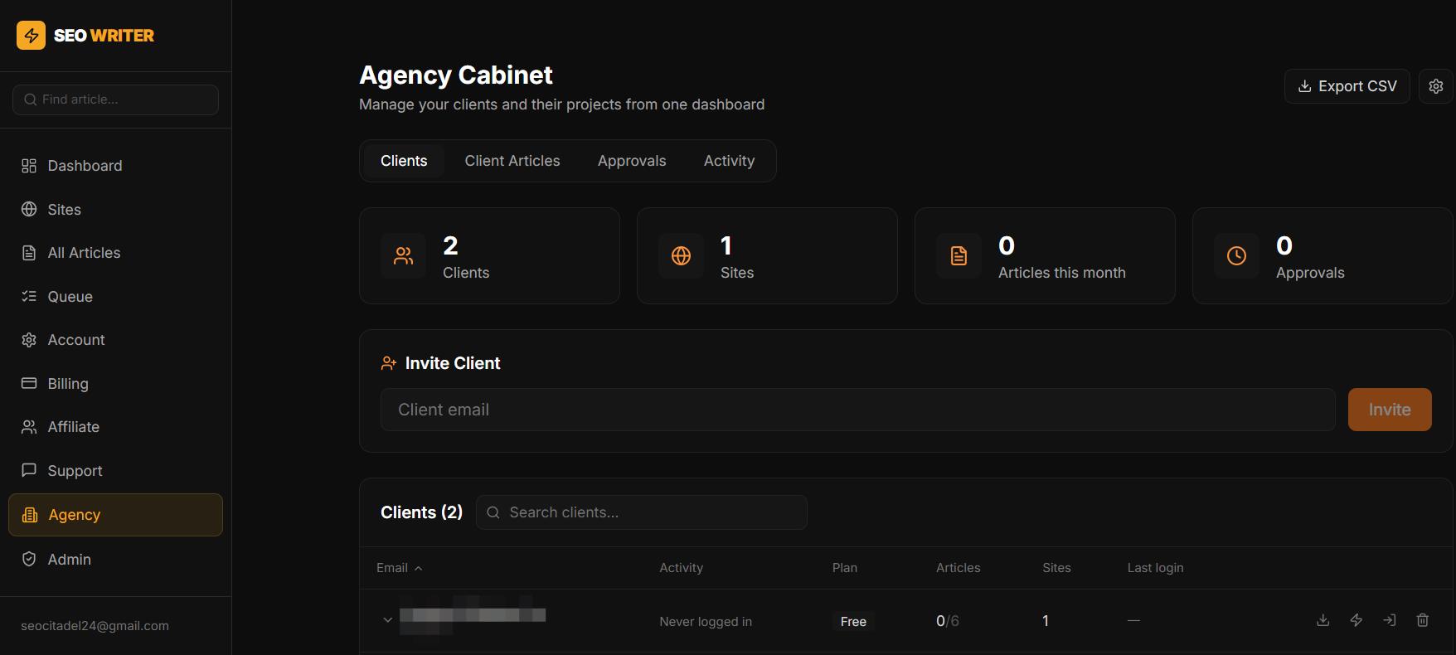Delete the client using the trash icon
The image size is (1456, 655).
pos(1423,620)
